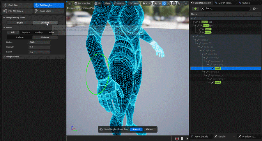Open playback speed x1.0 menu

pyautogui.click(x=146, y=3)
